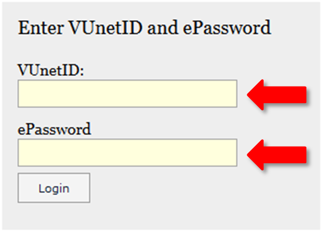Select the VUnetID: label text
Screen dimensions: 323x232
(51, 70)
